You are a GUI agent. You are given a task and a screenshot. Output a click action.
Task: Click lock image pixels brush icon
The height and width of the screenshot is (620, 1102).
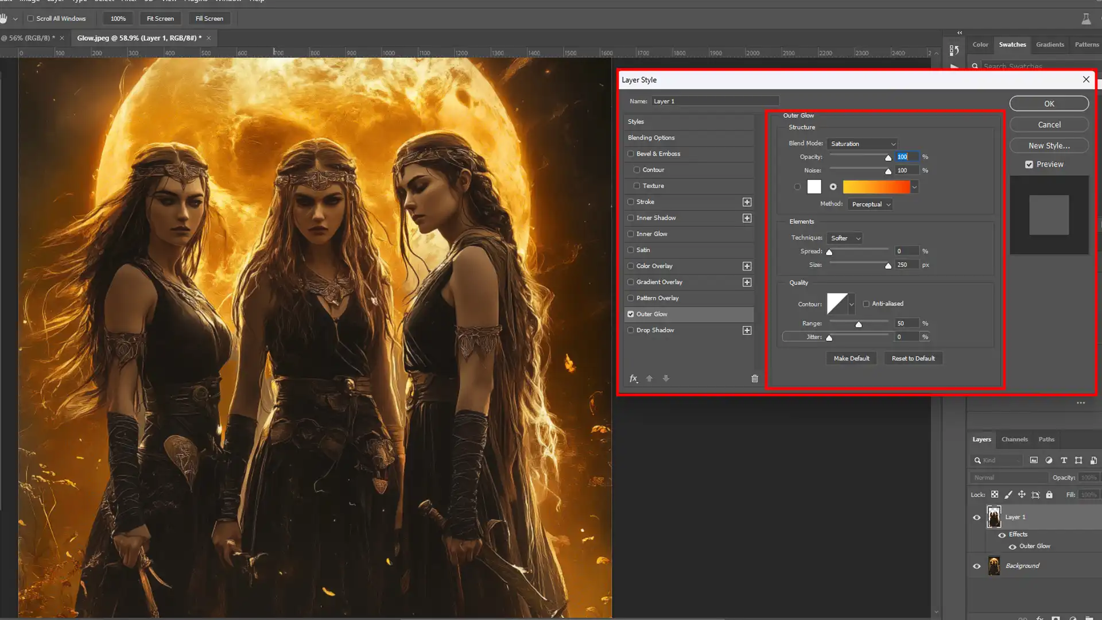[x=1008, y=494]
